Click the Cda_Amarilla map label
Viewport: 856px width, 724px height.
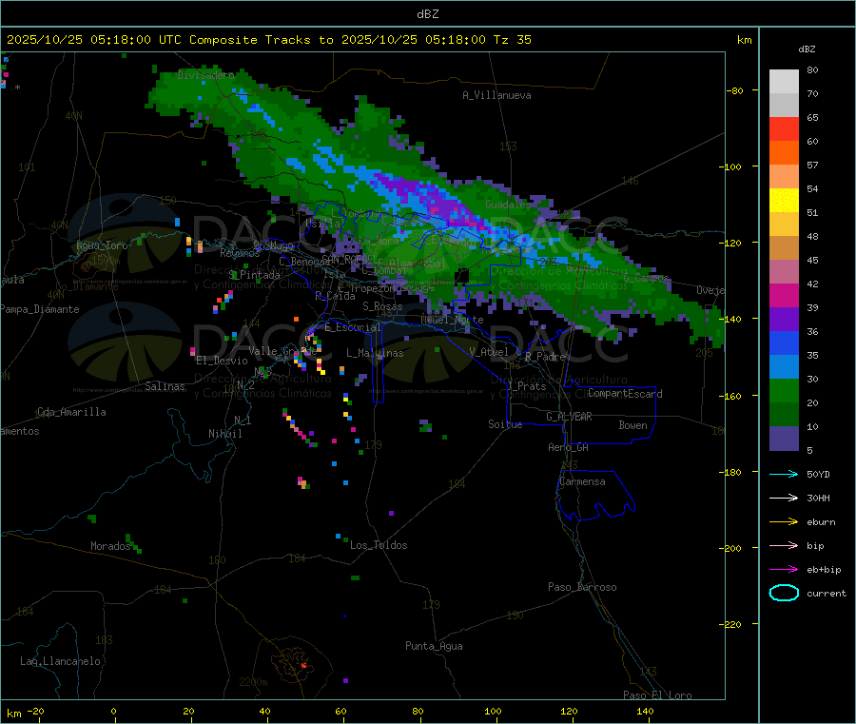click(71, 412)
